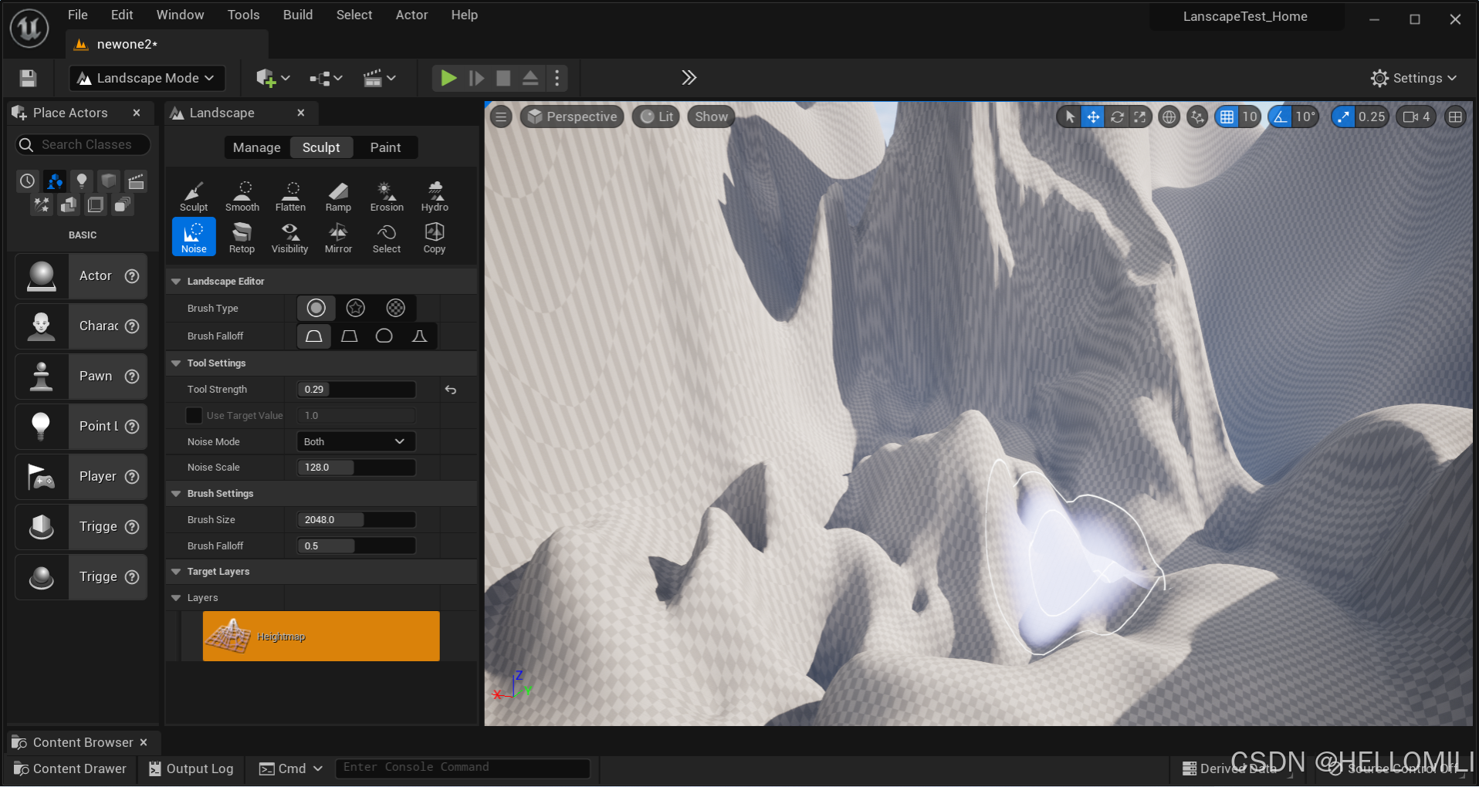Toggle grid snapping on or off
The width and height of the screenshot is (1479, 787).
pos(1227,117)
